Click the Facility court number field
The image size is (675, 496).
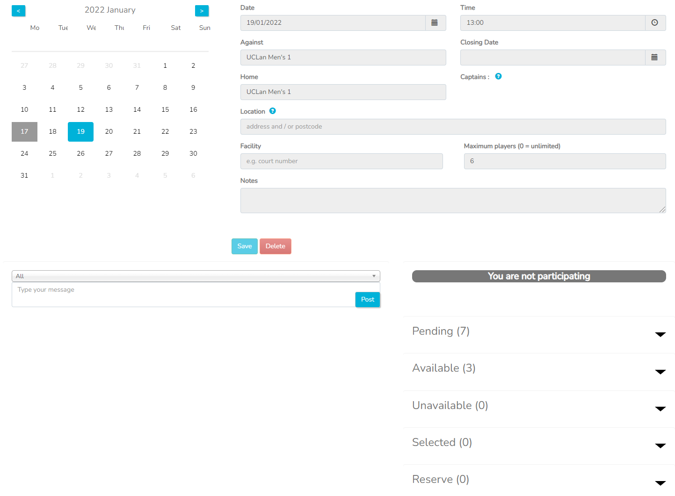341,161
